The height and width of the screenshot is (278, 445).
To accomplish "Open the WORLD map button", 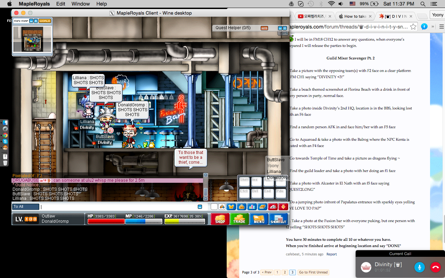I will point(44,21).
